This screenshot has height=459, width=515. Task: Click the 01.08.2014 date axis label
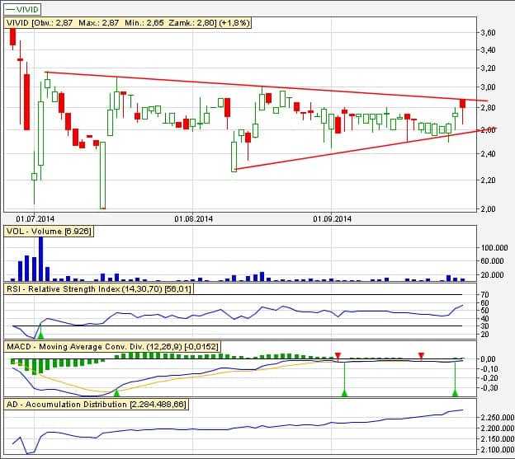click(194, 218)
